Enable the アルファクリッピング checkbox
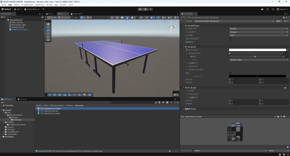 point(230,39)
